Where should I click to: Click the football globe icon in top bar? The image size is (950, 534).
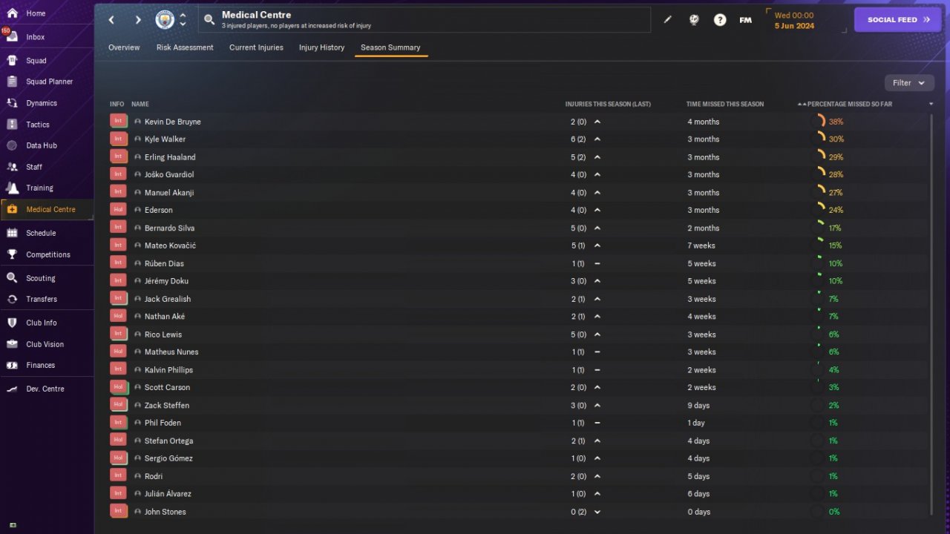tap(694, 20)
